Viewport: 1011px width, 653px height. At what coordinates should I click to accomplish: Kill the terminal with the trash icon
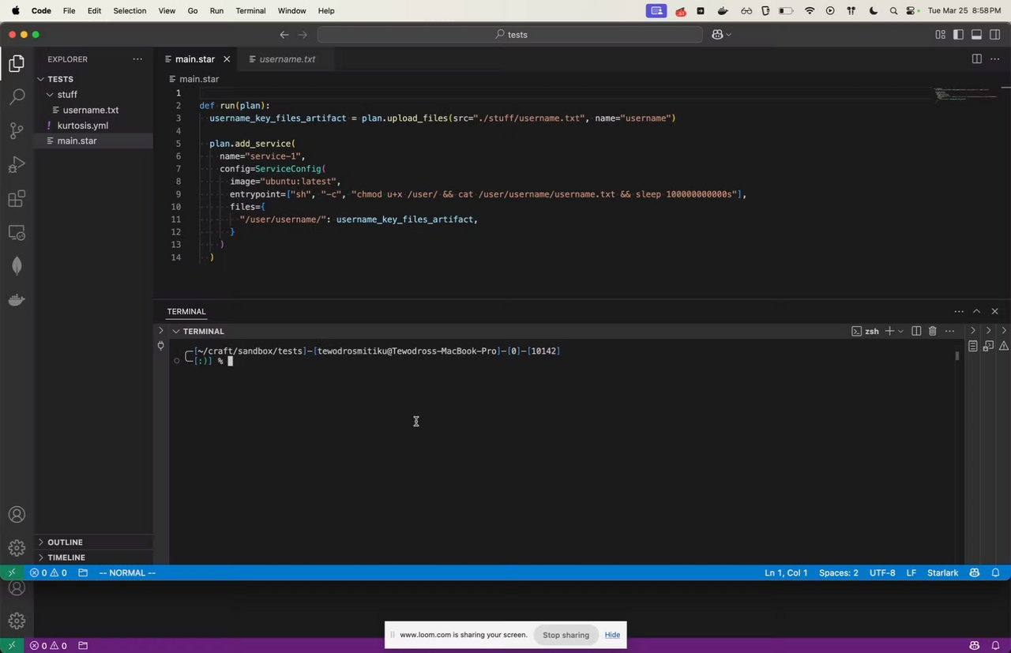pos(933,332)
